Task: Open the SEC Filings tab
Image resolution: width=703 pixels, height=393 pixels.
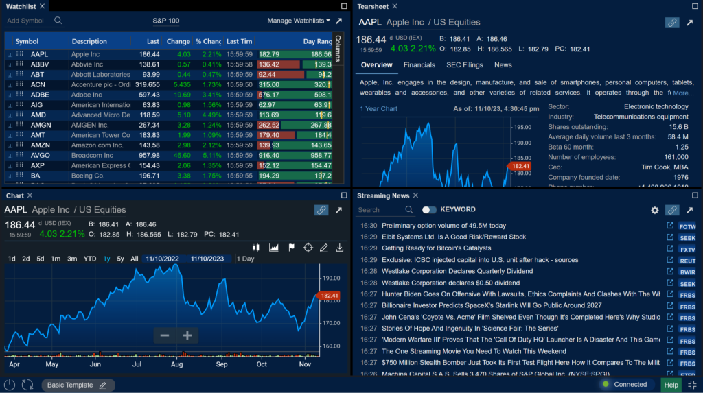Action: [465, 65]
